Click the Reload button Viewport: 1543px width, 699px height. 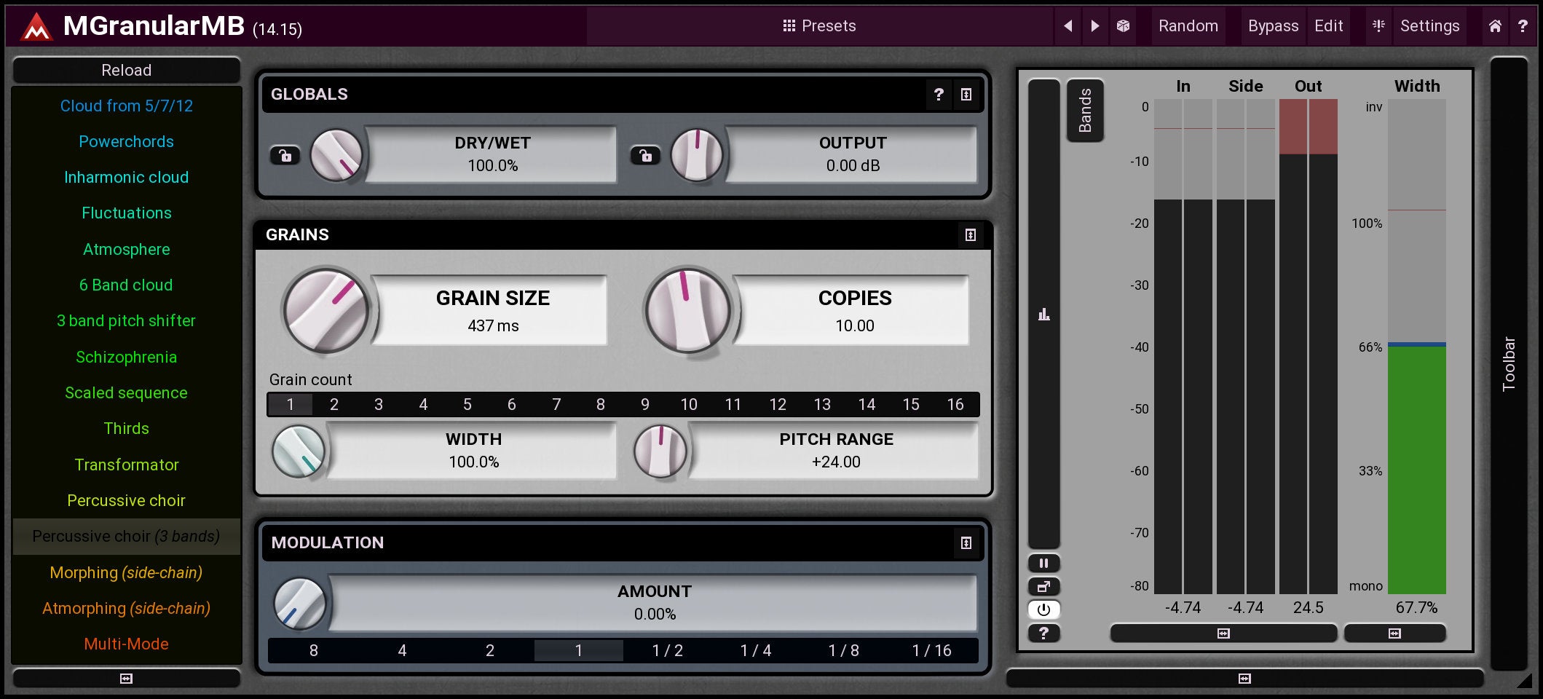[126, 71]
